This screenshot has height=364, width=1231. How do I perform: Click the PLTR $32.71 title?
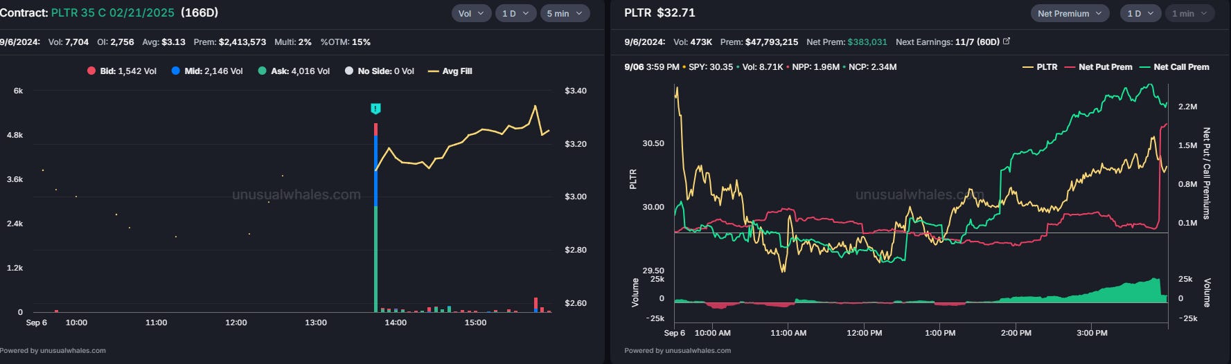(x=659, y=13)
